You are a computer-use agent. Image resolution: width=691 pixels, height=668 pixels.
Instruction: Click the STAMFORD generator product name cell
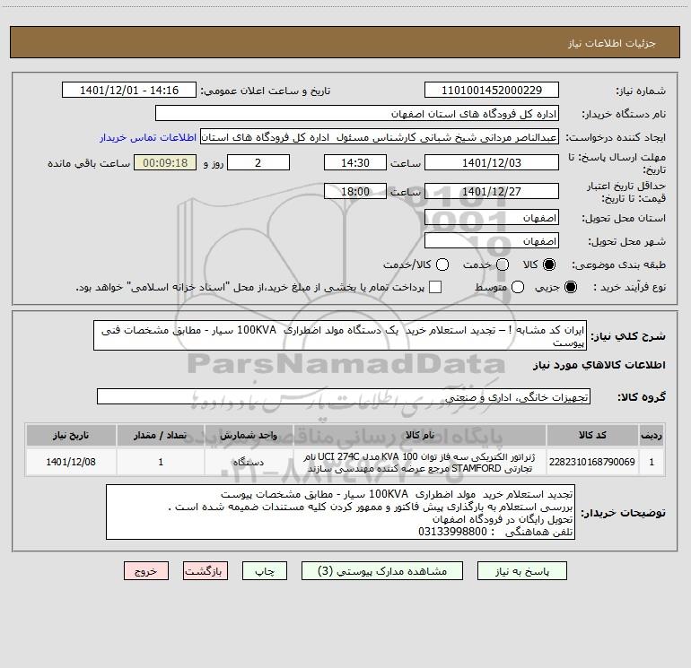click(x=420, y=462)
